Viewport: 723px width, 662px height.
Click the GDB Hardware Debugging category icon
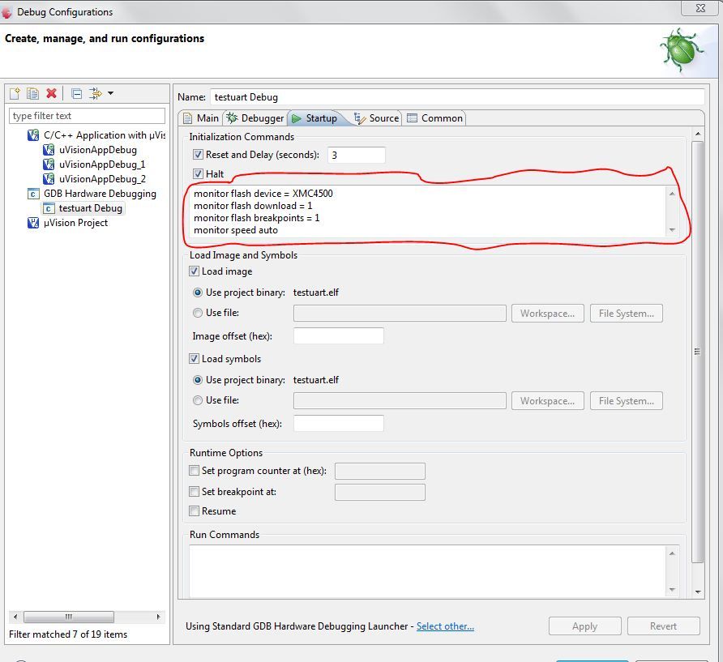click(33, 194)
